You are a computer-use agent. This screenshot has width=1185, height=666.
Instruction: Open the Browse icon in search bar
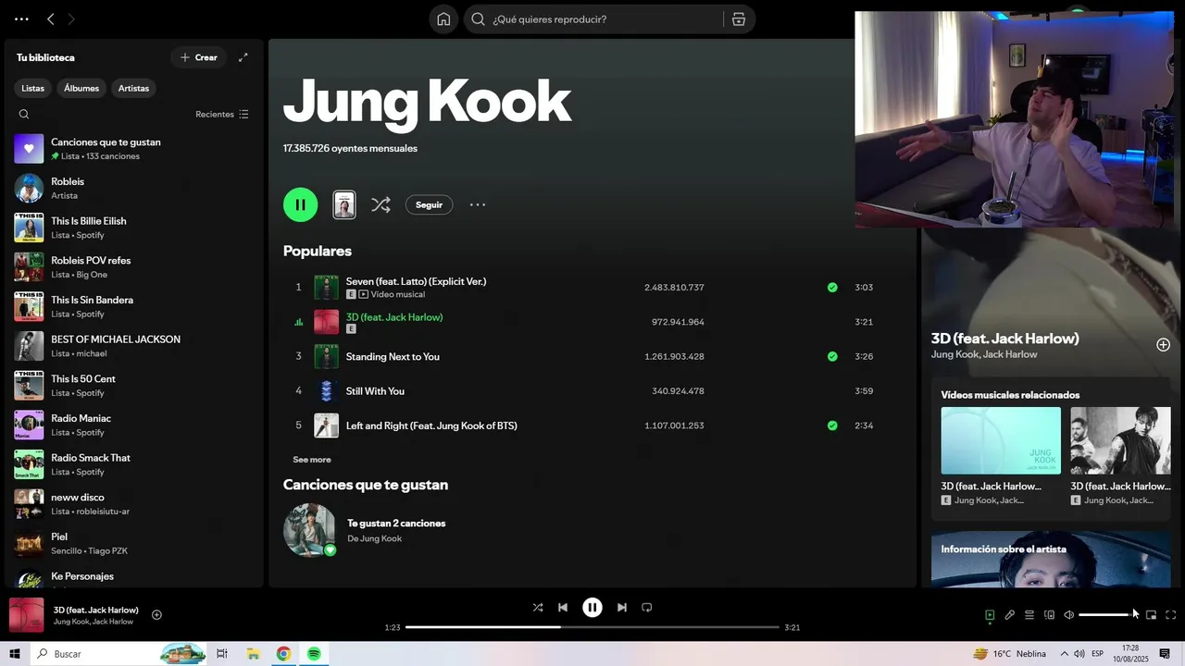(x=739, y=19)
